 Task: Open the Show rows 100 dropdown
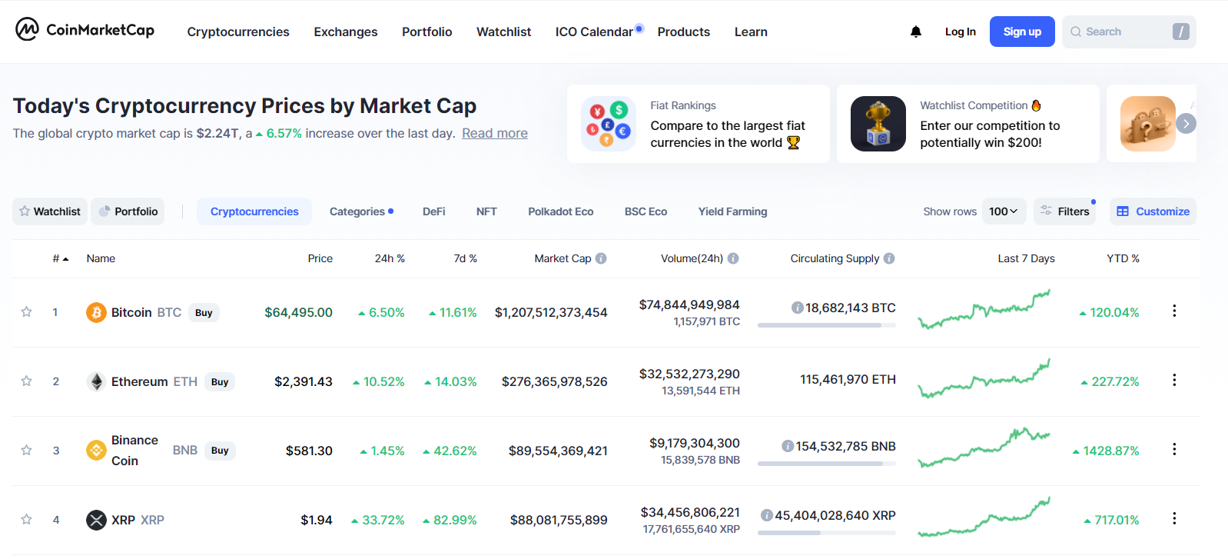pyautogui.click(x=1004, y=211)
